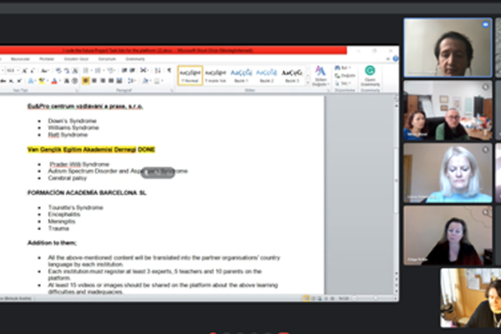
Task: Apply the Başlık 1 heading style
Action: click(242, 75)
